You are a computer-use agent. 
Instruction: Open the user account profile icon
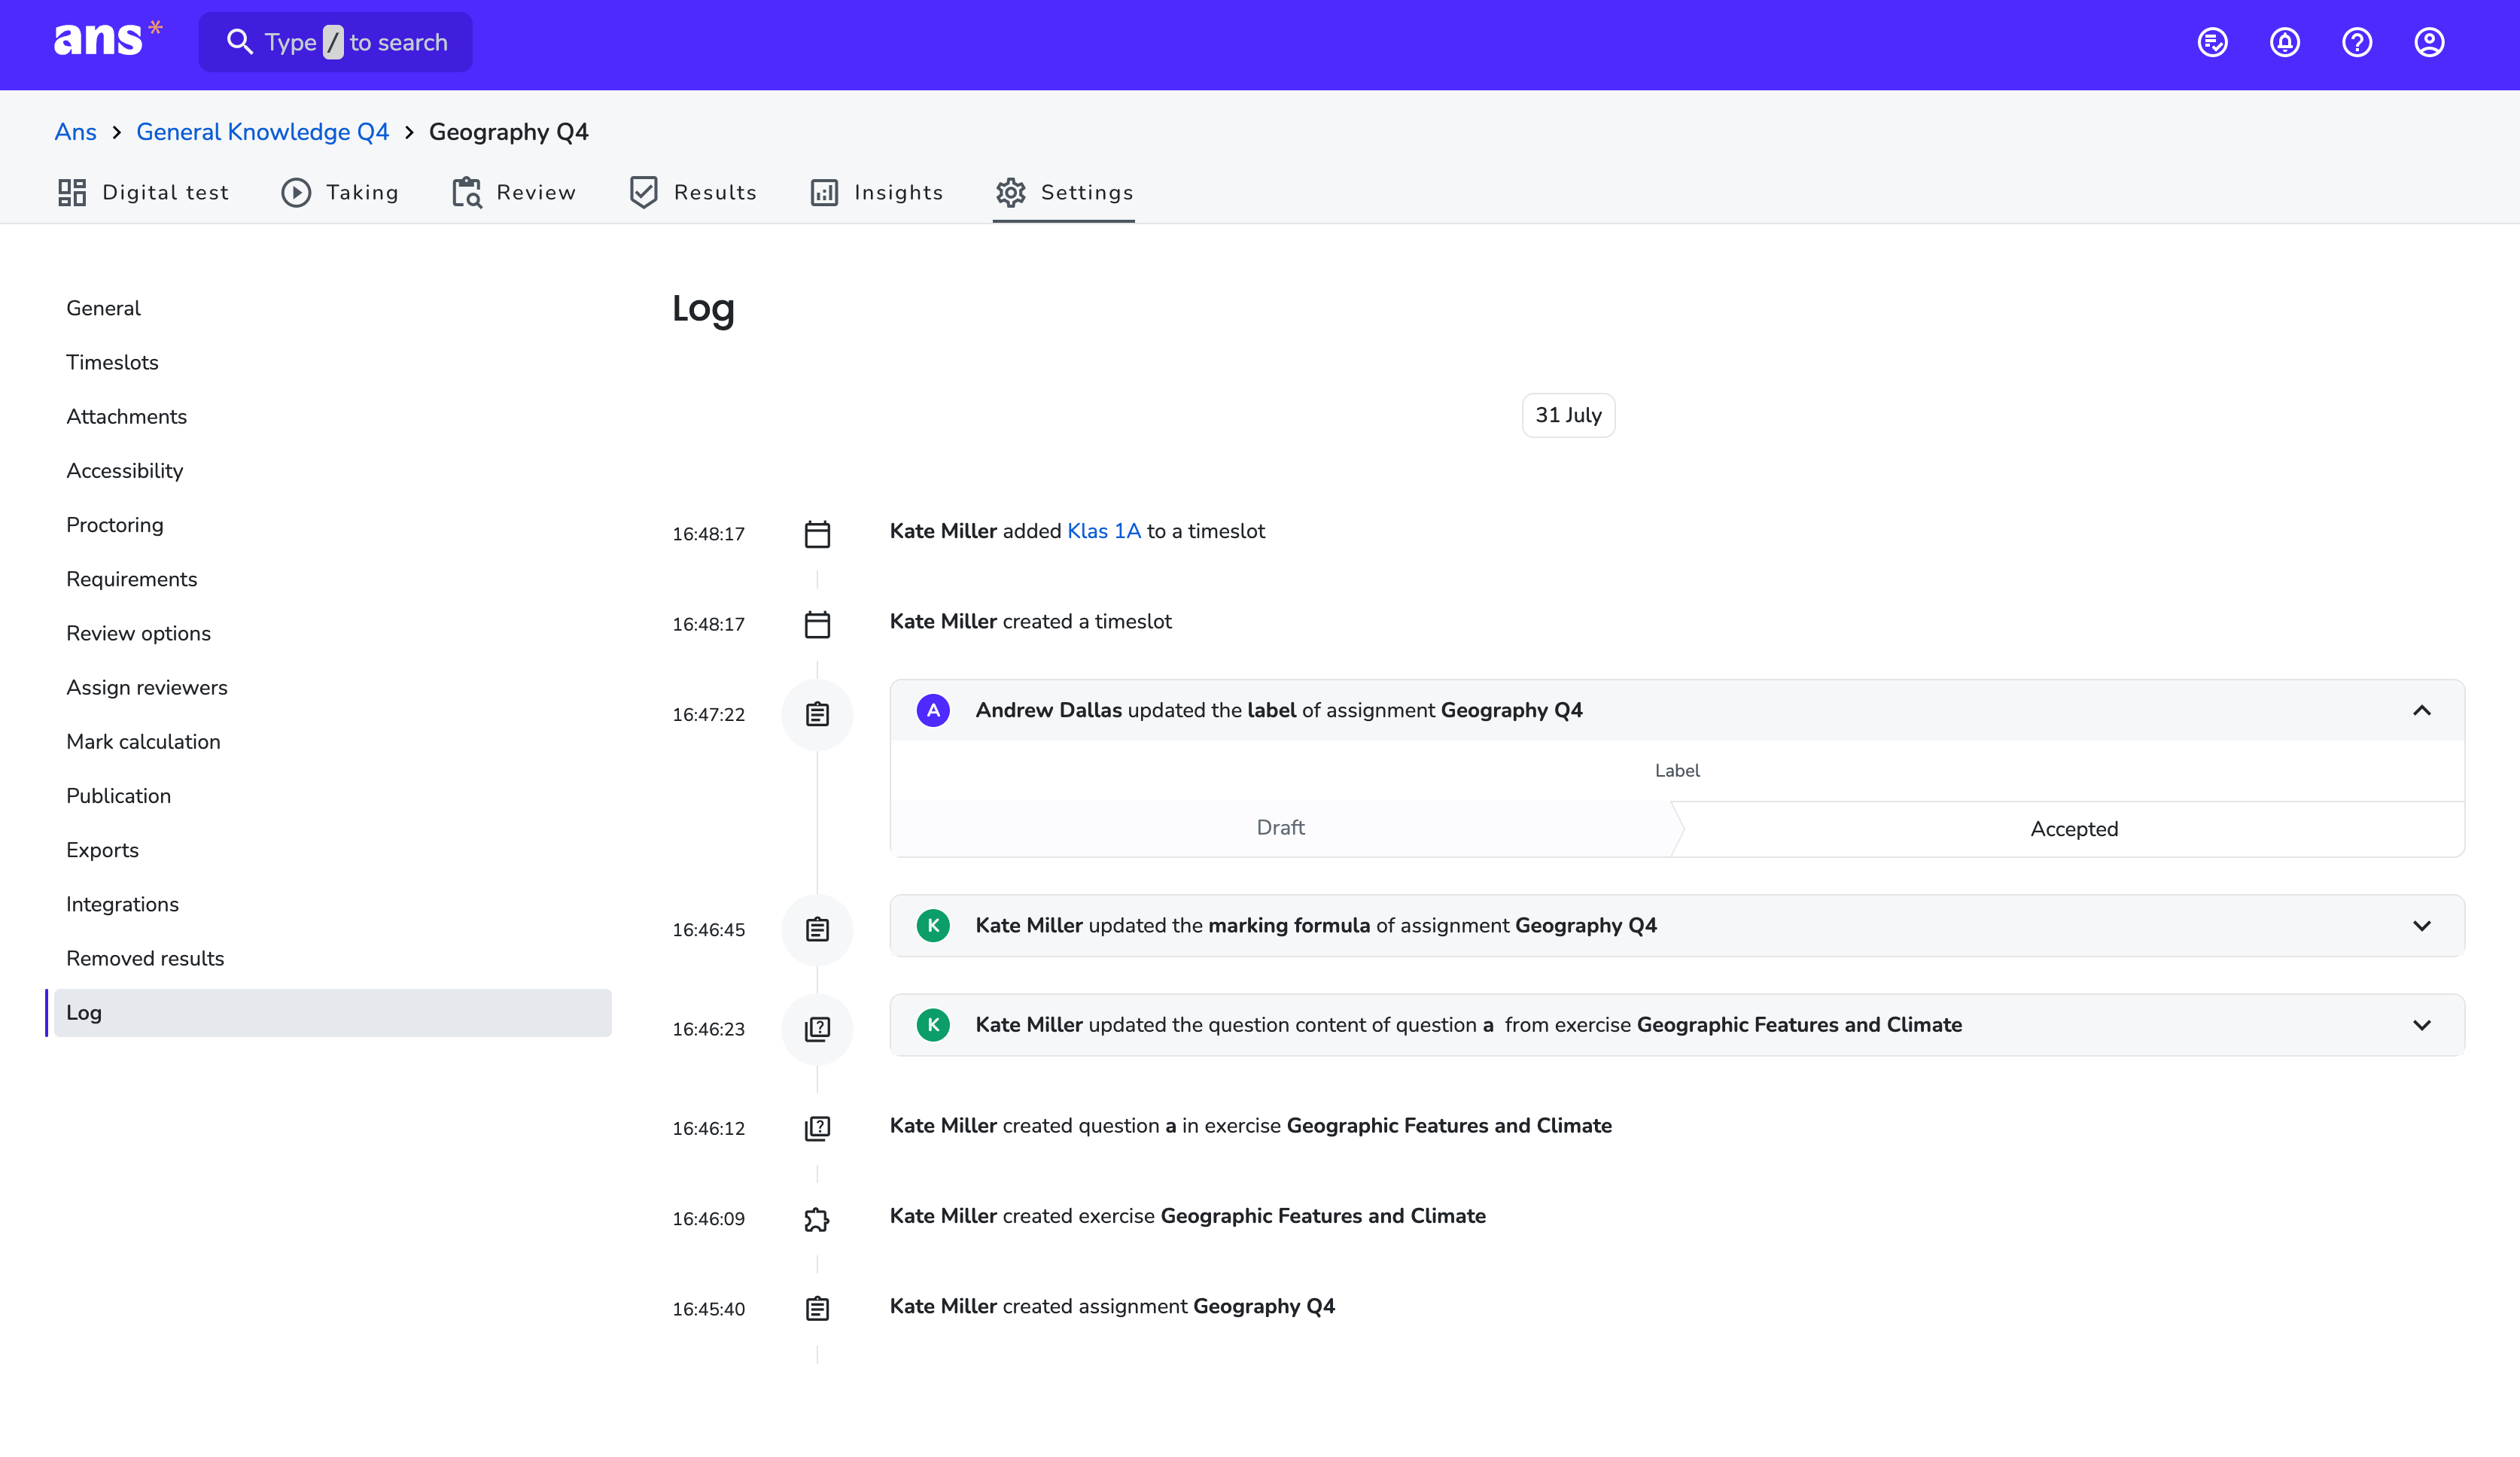pos(2429,42)
